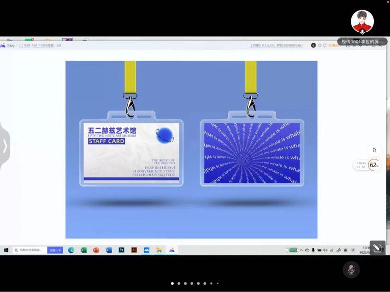The image size is (390, 292).
Task: Click the active image viewer taskbar icon
Action: 171,250
